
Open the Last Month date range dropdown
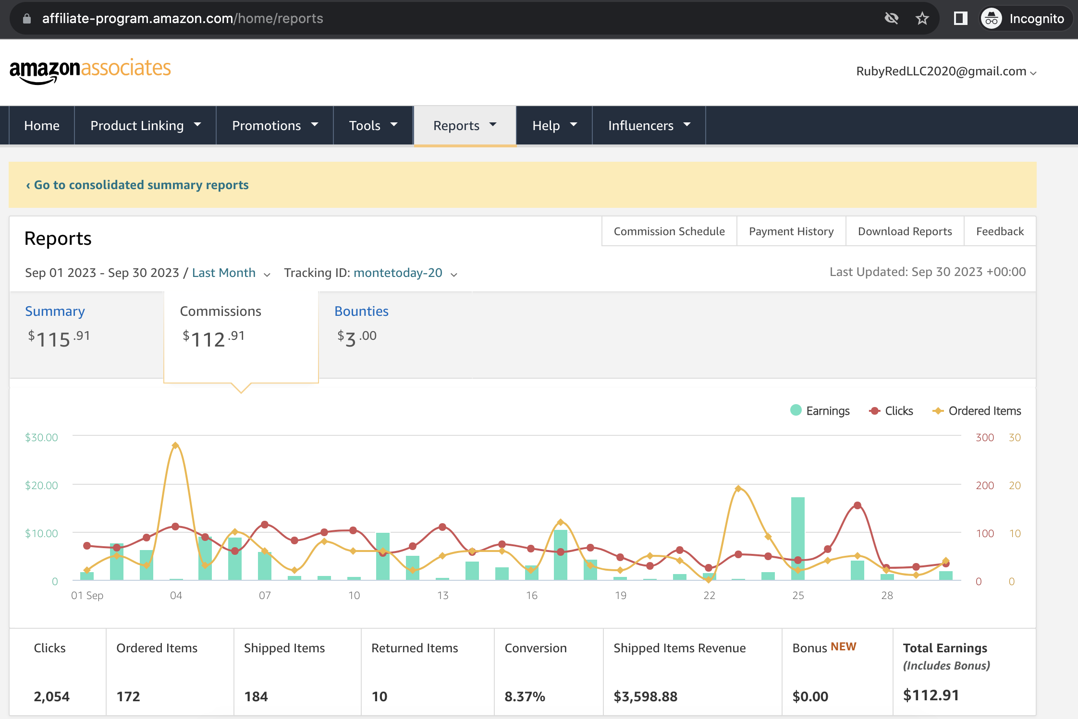232,273
